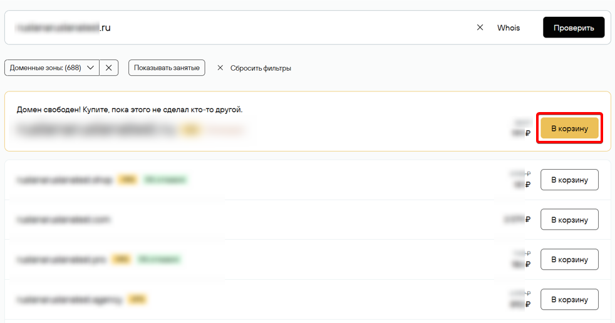Select the text Домен свободен! Купите, пока этого не сделал кто-то другой.
The height and width of the screenshot is (323, 615).
(130, 110)
